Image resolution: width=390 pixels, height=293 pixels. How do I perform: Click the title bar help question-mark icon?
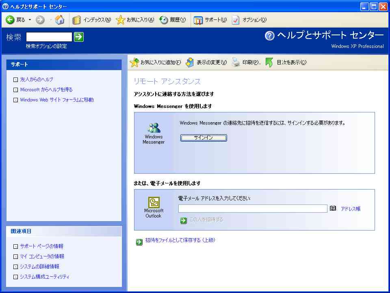(x=5, y=6)
